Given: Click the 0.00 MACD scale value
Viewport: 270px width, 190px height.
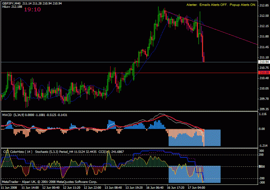Looking at the screenshot, I should [262, 129].
